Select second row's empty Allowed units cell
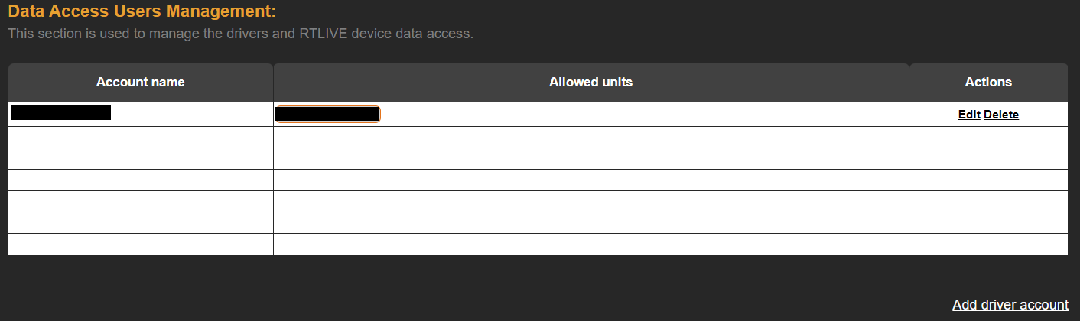 pyautogui.click(x=590, y=138)
